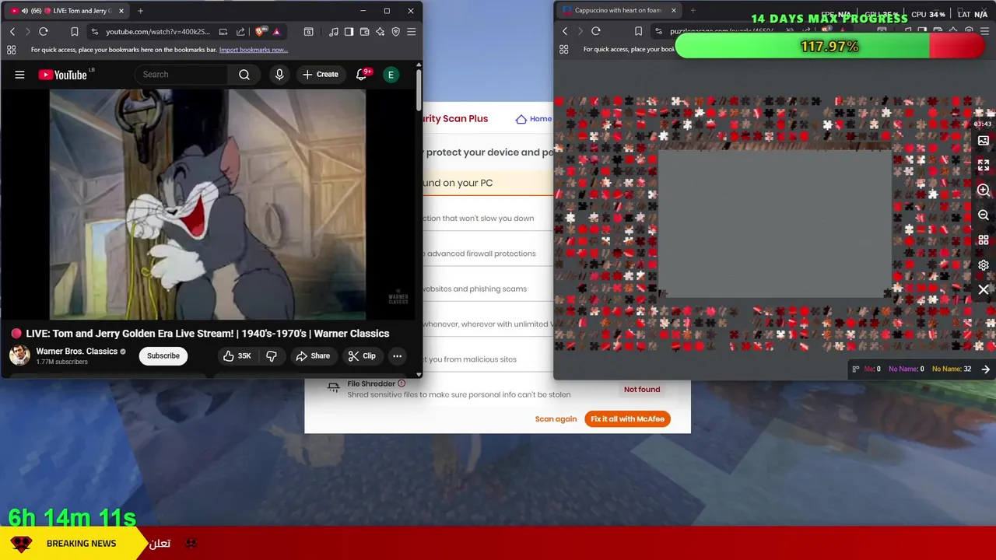Go to YouTube home via the logo
This screenshot has width=996, height=560.
(x=62, y=75)
